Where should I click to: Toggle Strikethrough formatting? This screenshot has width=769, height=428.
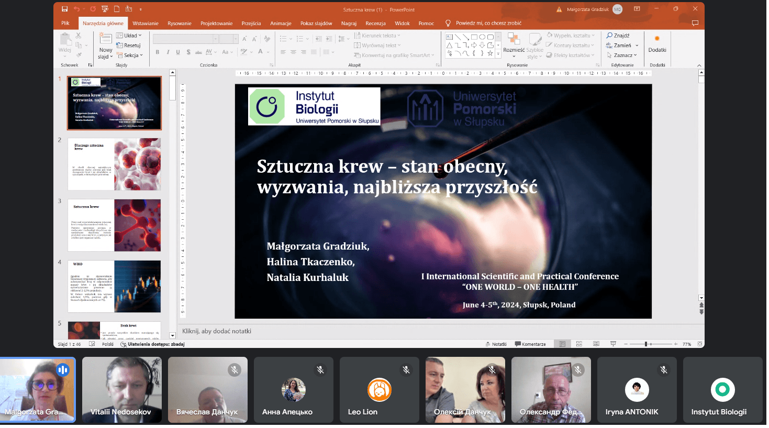[198, 52]
